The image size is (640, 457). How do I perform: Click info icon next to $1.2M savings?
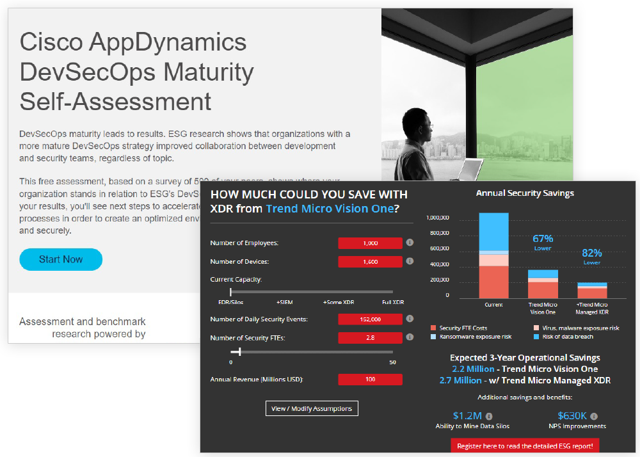[x=489, y=416]
